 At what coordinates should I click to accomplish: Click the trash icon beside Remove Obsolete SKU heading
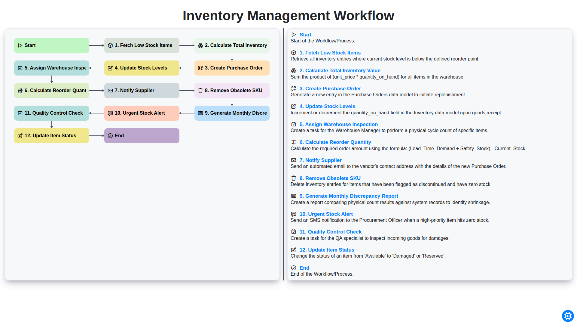tap(294, 178)
